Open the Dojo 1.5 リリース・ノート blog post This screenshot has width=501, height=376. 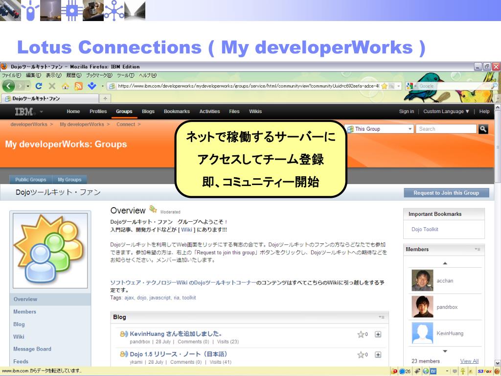coord(179,354)
